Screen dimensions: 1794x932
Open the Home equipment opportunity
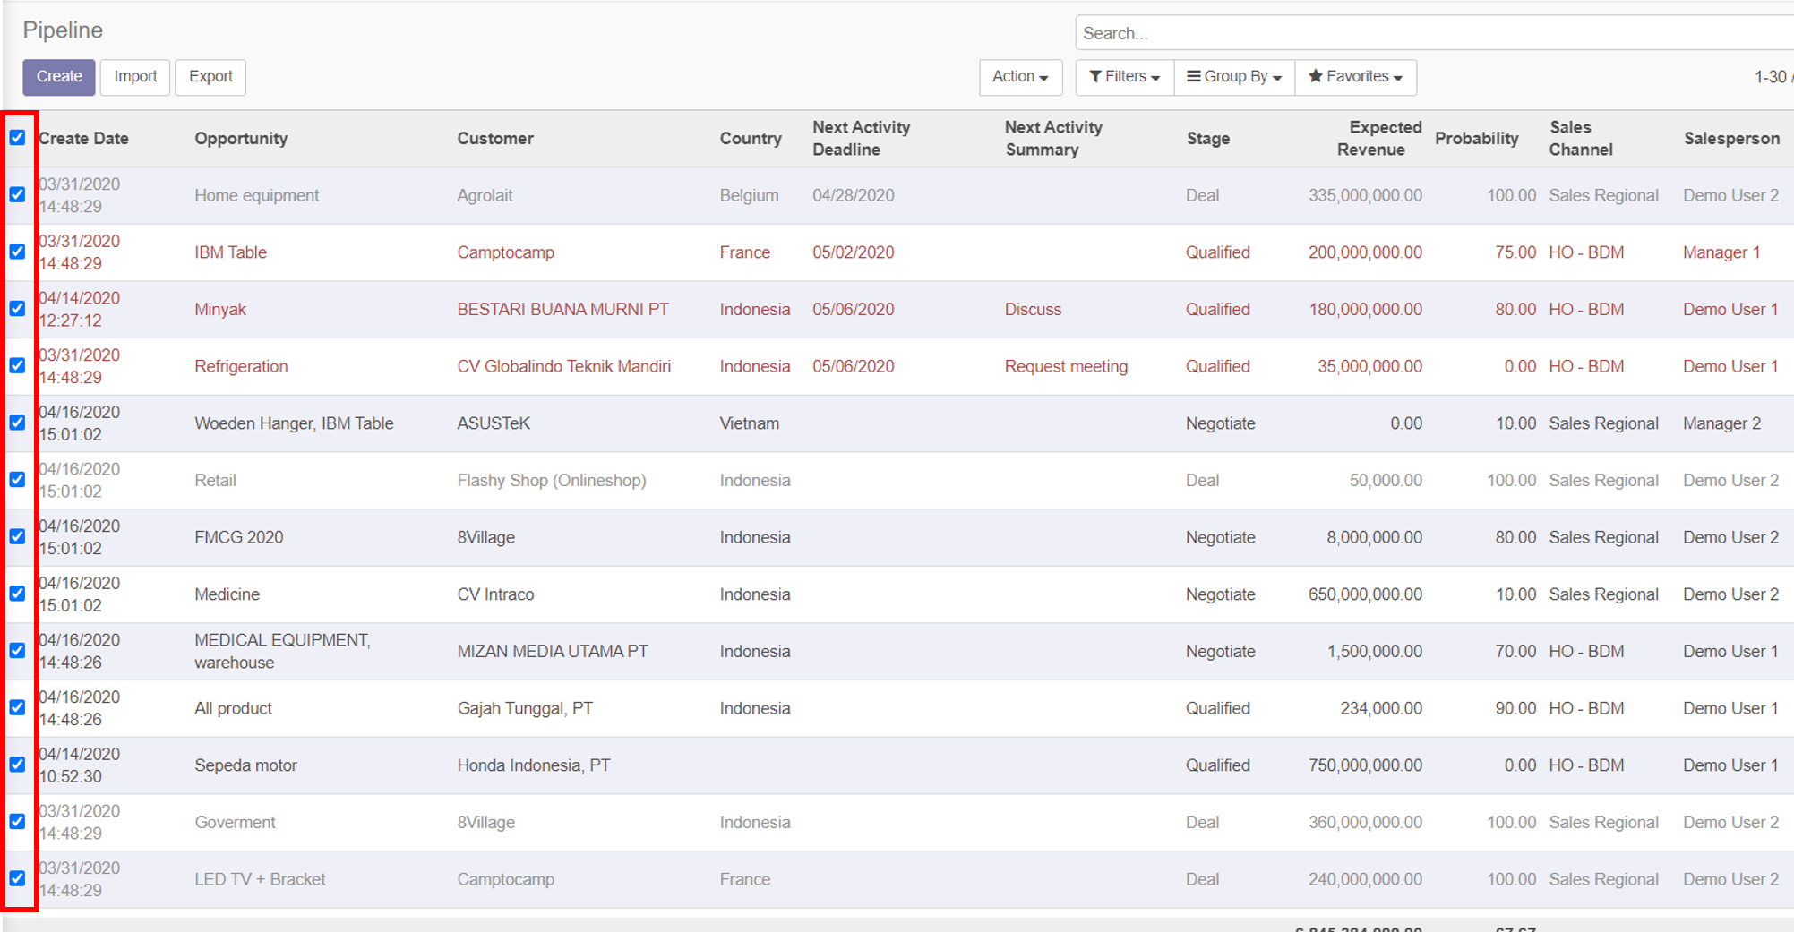coord(256,195)
